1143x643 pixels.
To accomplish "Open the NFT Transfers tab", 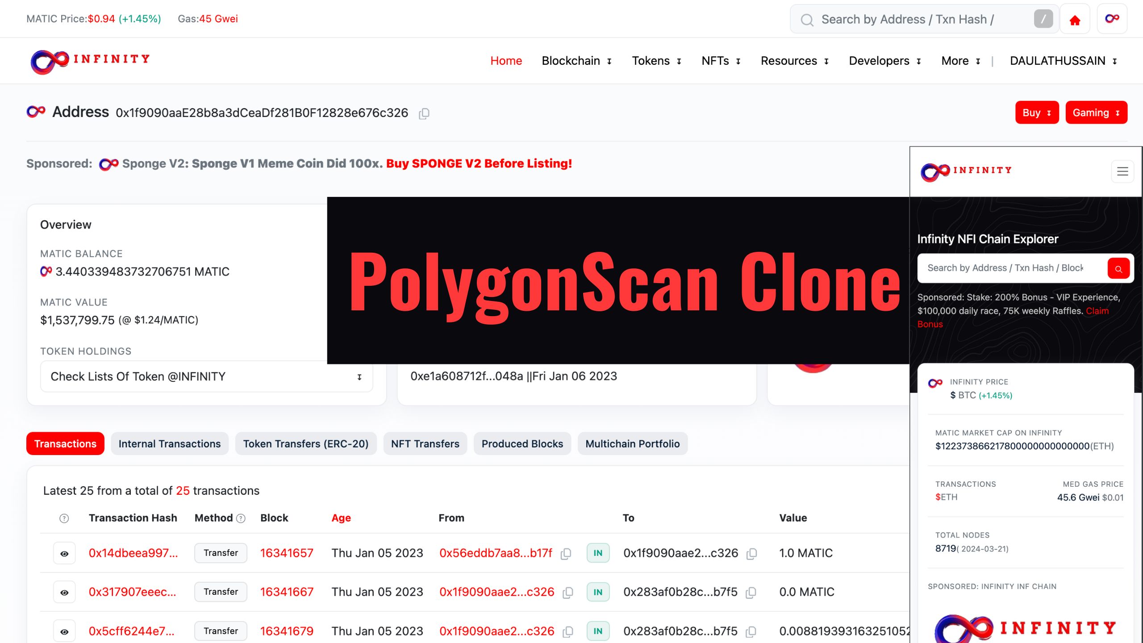I will pos(425,443).
